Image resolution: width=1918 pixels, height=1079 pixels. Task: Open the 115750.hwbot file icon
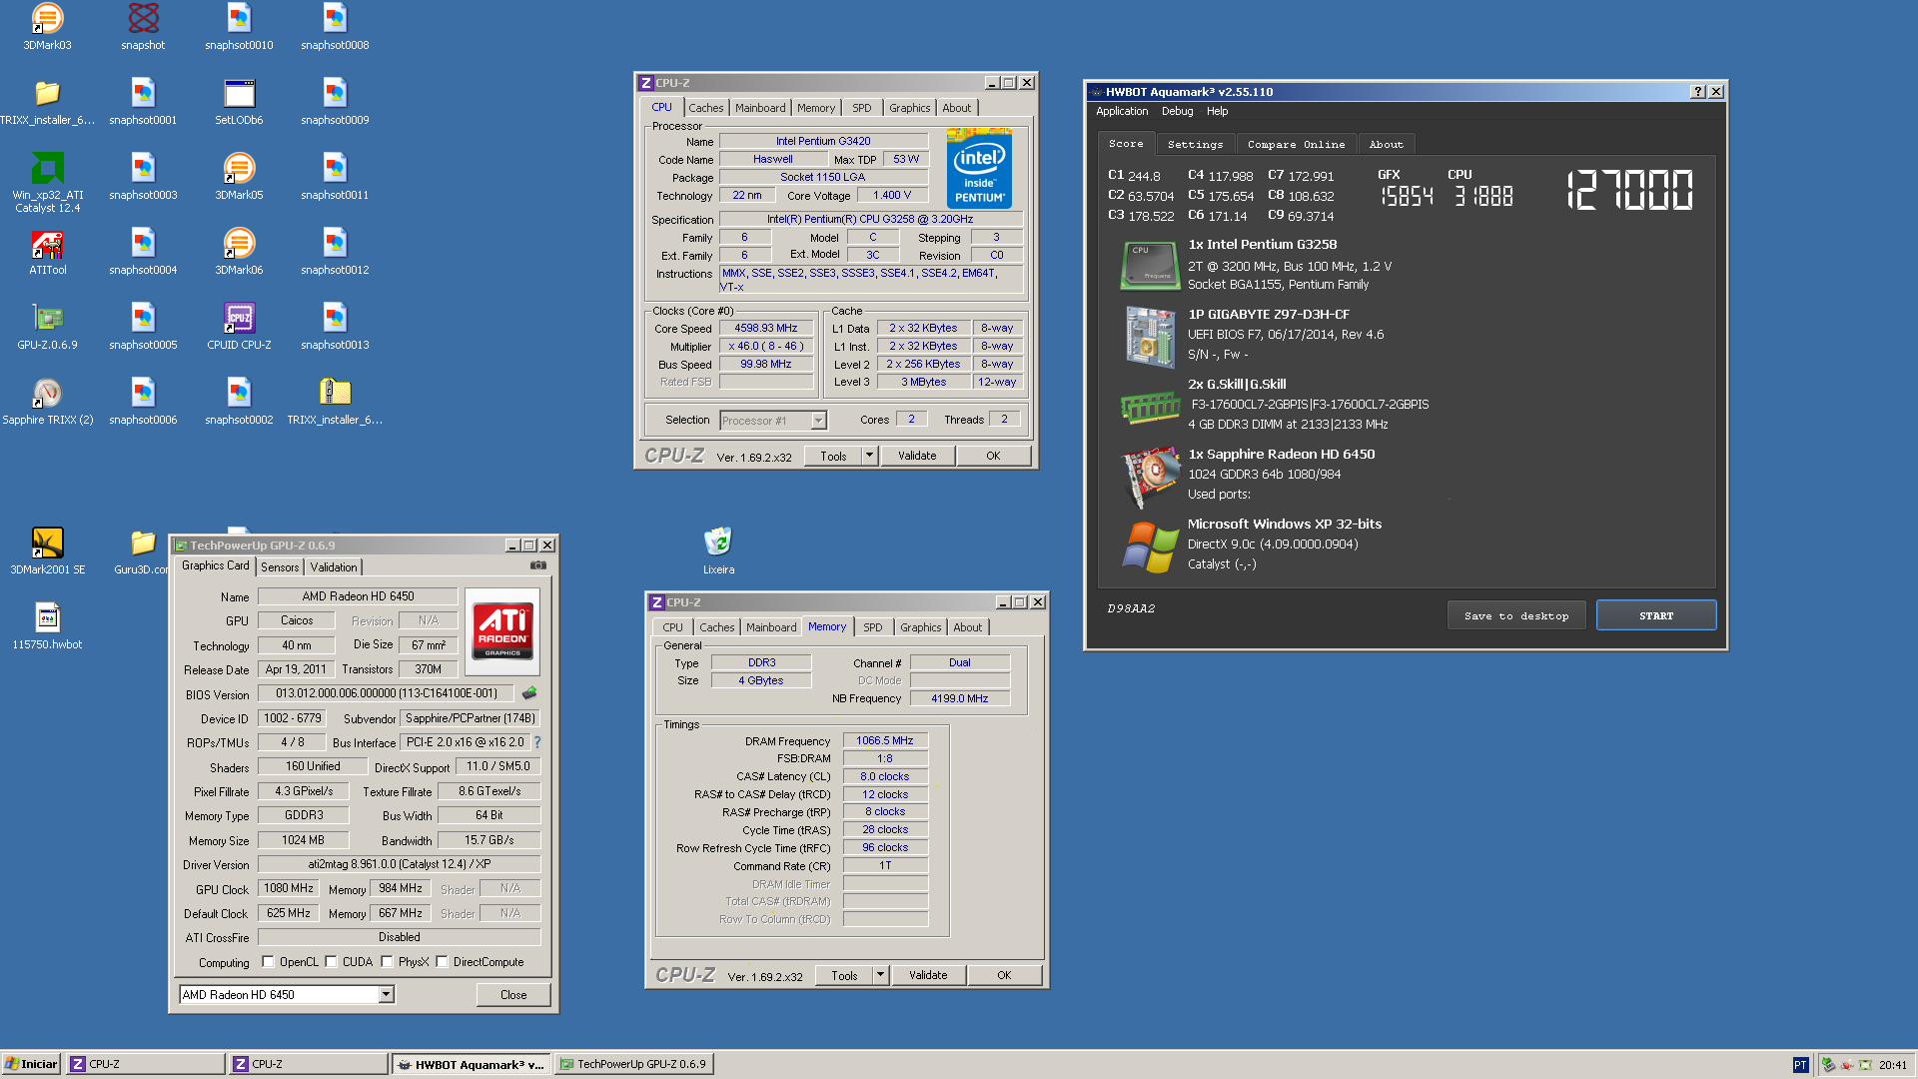click(47, 617)
